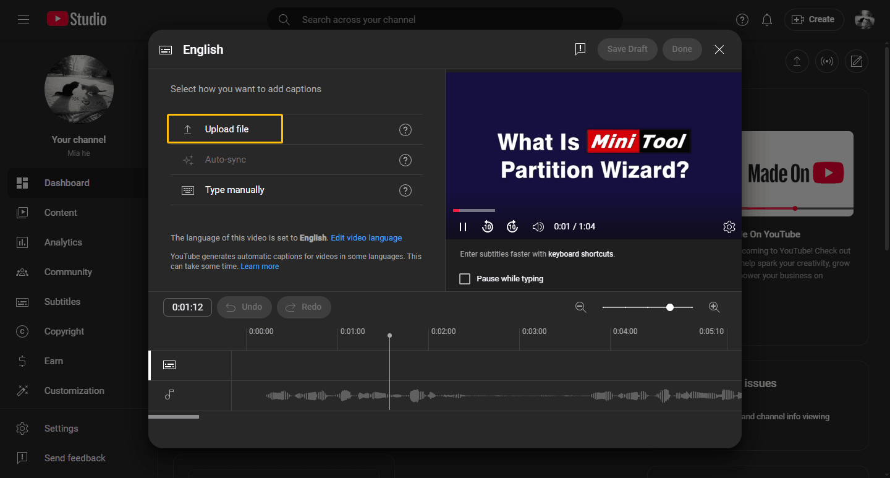Focus the Search across your channel field
Viewport: 890px width, 478px height.
tap(445, 20)
